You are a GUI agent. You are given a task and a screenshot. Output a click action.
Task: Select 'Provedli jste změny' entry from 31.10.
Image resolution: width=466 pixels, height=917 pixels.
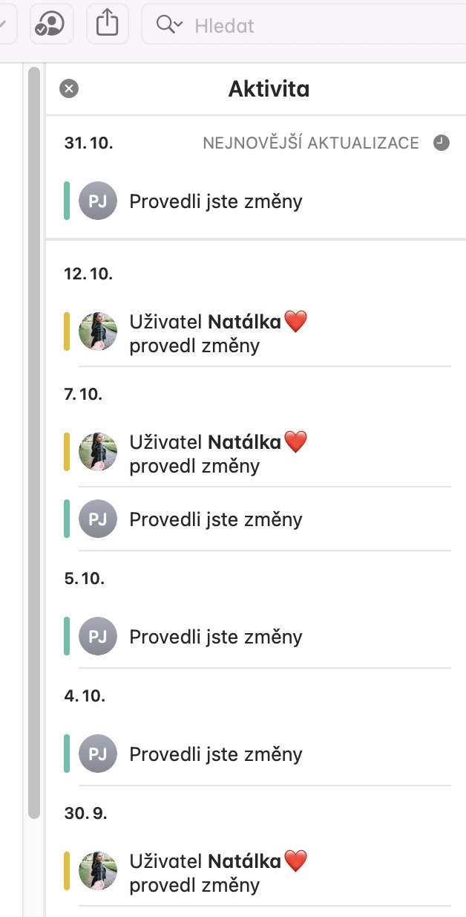(216, 201)
